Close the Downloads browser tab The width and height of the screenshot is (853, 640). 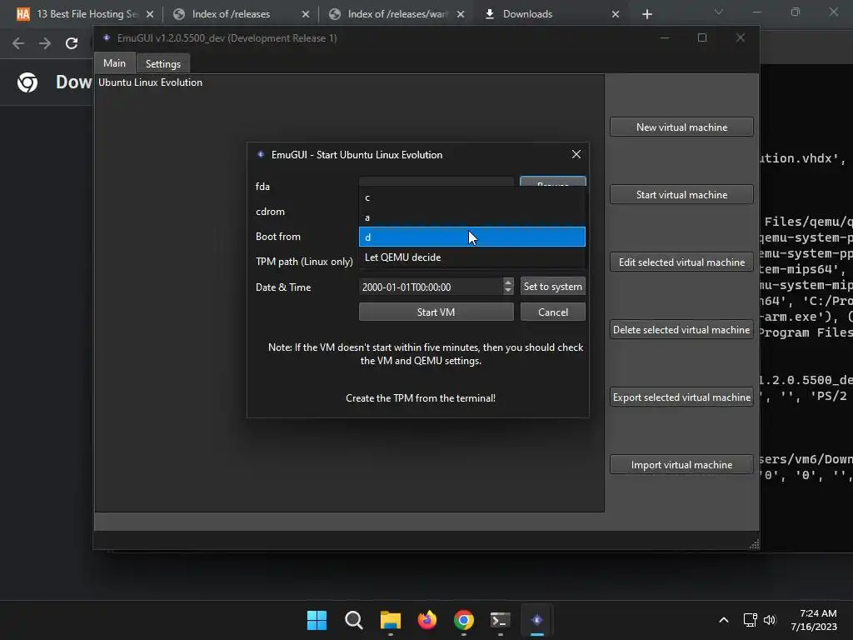click(616, 14)
